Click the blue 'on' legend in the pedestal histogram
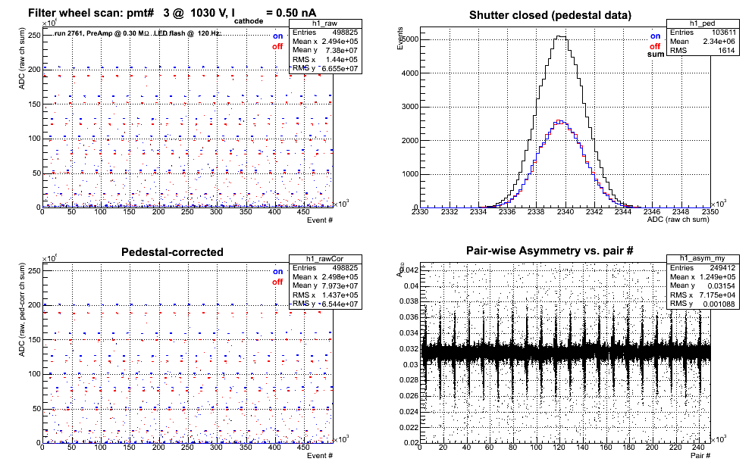 (656, 36)
